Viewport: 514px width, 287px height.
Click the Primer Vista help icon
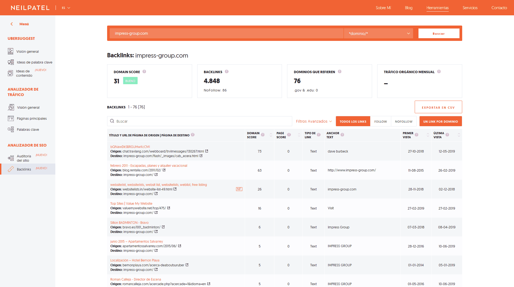click(x=417, y=135)
